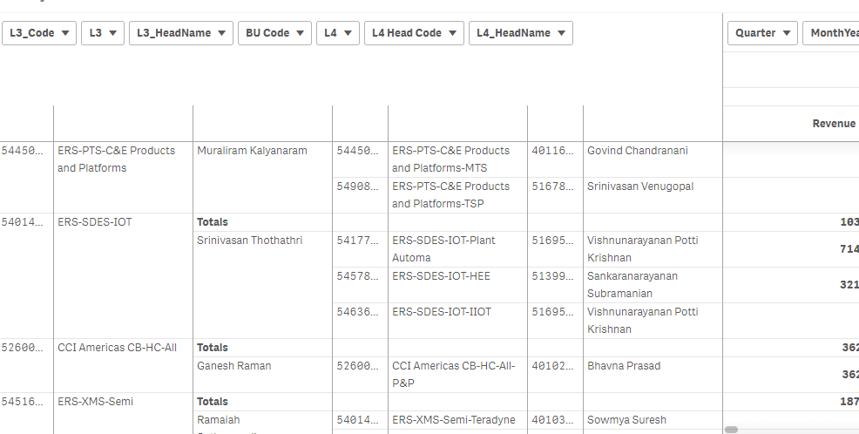Open the L3_HeadName dropdown selector

coord(180,33)
